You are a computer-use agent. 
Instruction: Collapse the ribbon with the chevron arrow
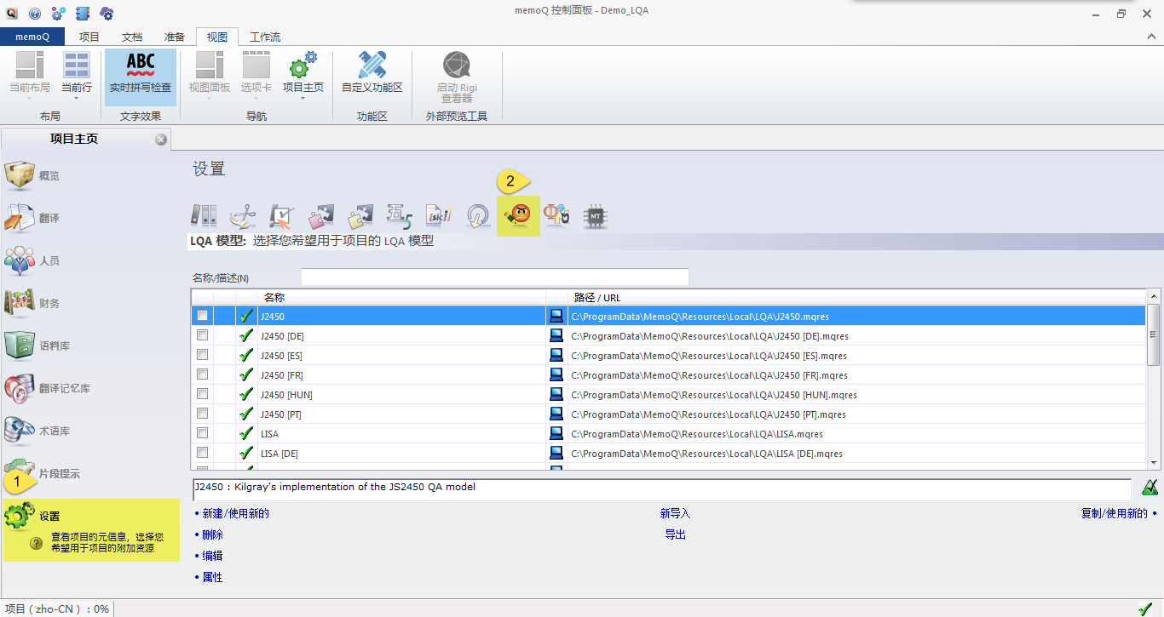(1150, 37)
